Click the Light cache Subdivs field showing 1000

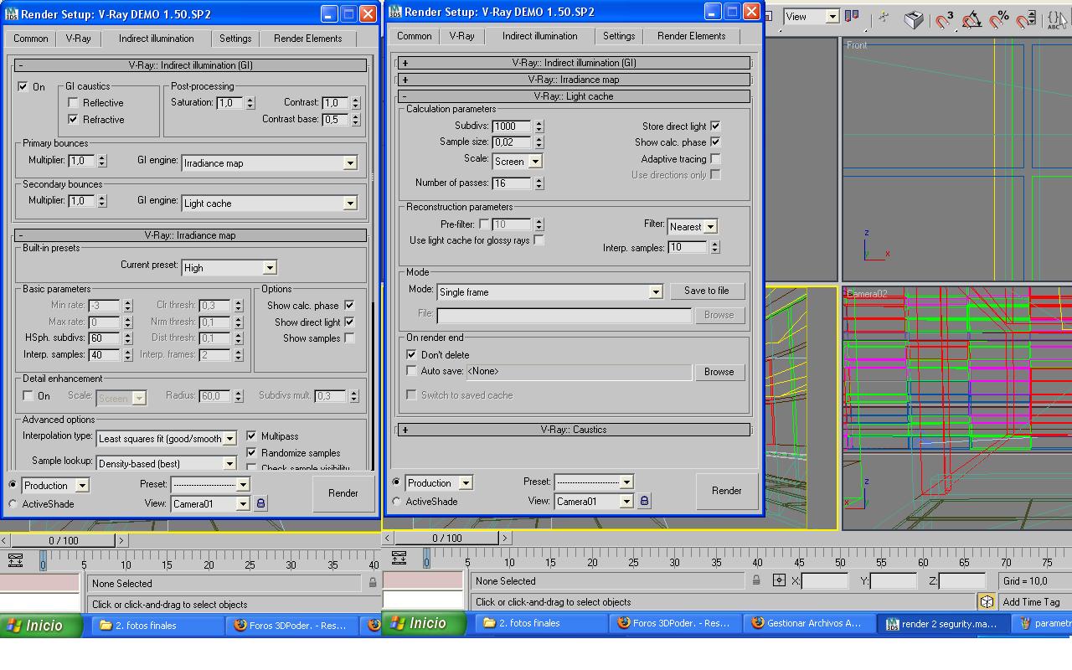pos(512,126)
